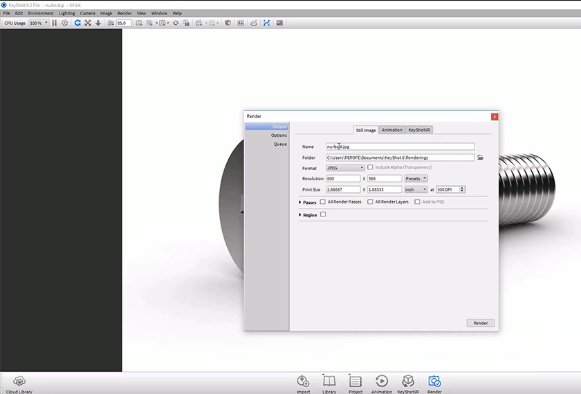
Task: Enable All Render Passes checkbox
Action: 323,202
